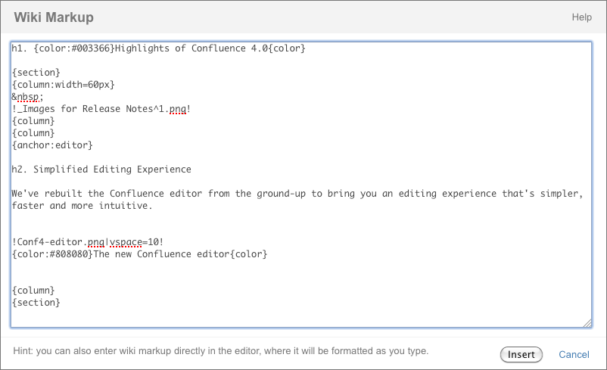Click the closing {section} line at bottom
This screenshot has width=607, height=370.
36,302
